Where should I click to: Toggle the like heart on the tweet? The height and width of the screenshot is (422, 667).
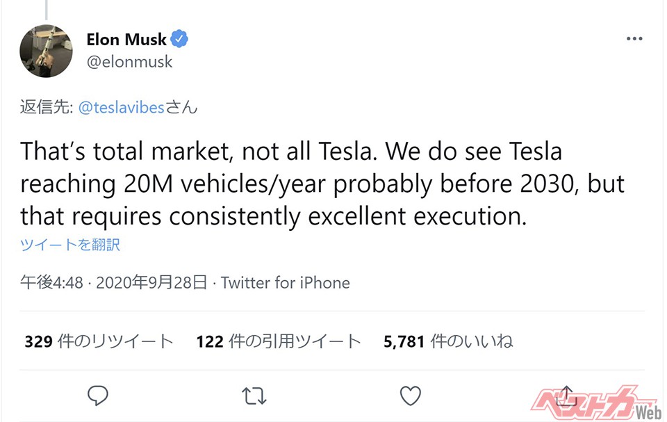tap(409, 395)
